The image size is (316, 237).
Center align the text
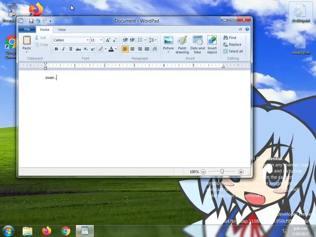pos(132,49)
